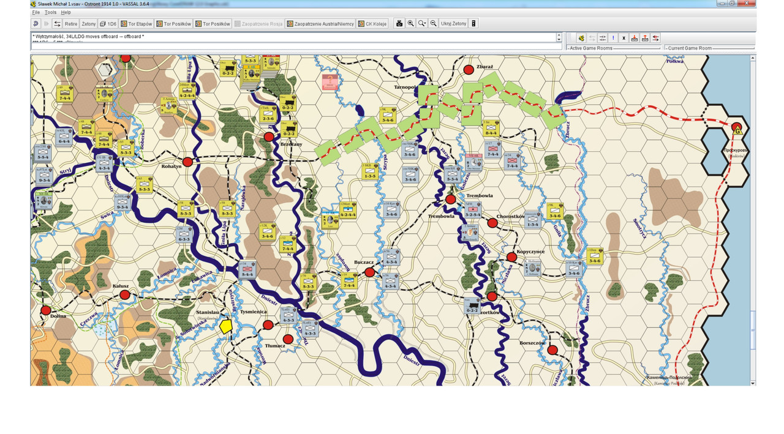Image resolution: width=784 pixels, height=434 pixels.
Task: Click the Borszczów red city marker
Action: tap(552, 350)
